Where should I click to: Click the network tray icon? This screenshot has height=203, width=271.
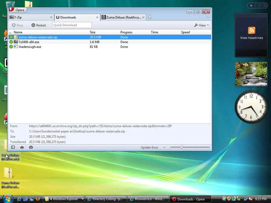(245, 199)
